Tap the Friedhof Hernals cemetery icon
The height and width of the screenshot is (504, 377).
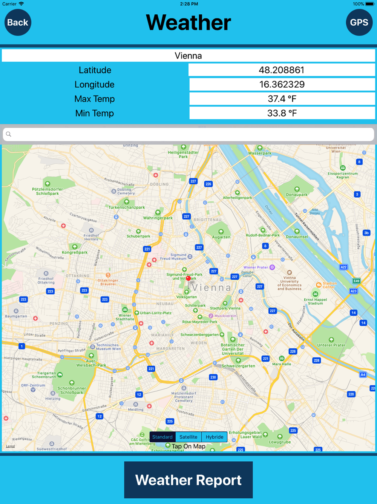(x=91, y=230)
